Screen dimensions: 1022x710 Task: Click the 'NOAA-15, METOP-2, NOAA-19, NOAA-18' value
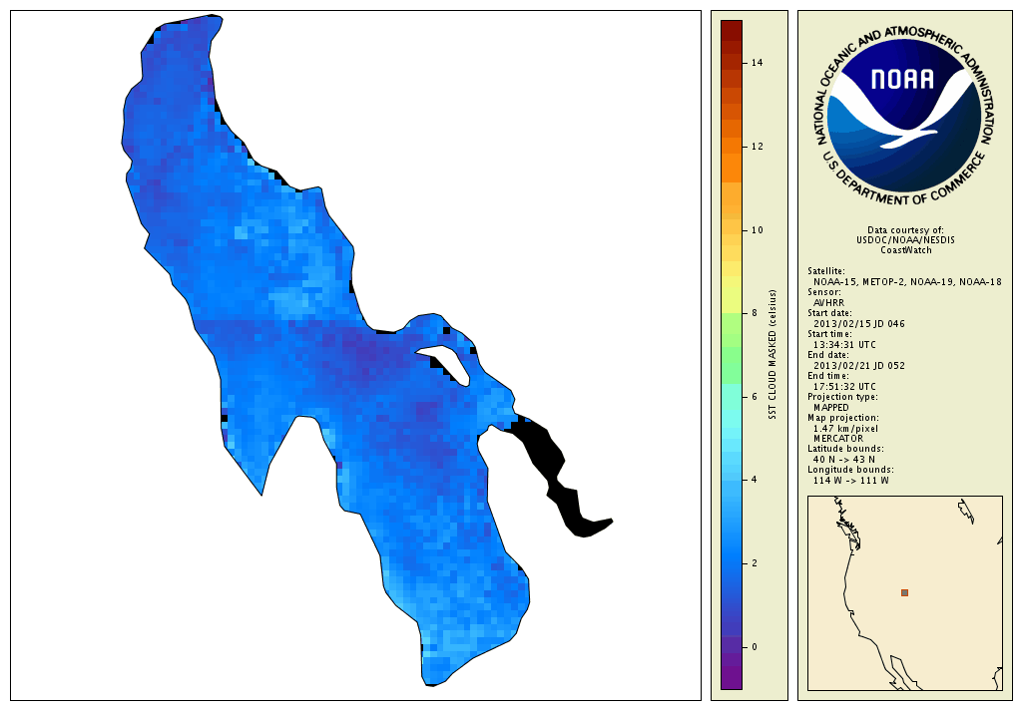[907, 282]
